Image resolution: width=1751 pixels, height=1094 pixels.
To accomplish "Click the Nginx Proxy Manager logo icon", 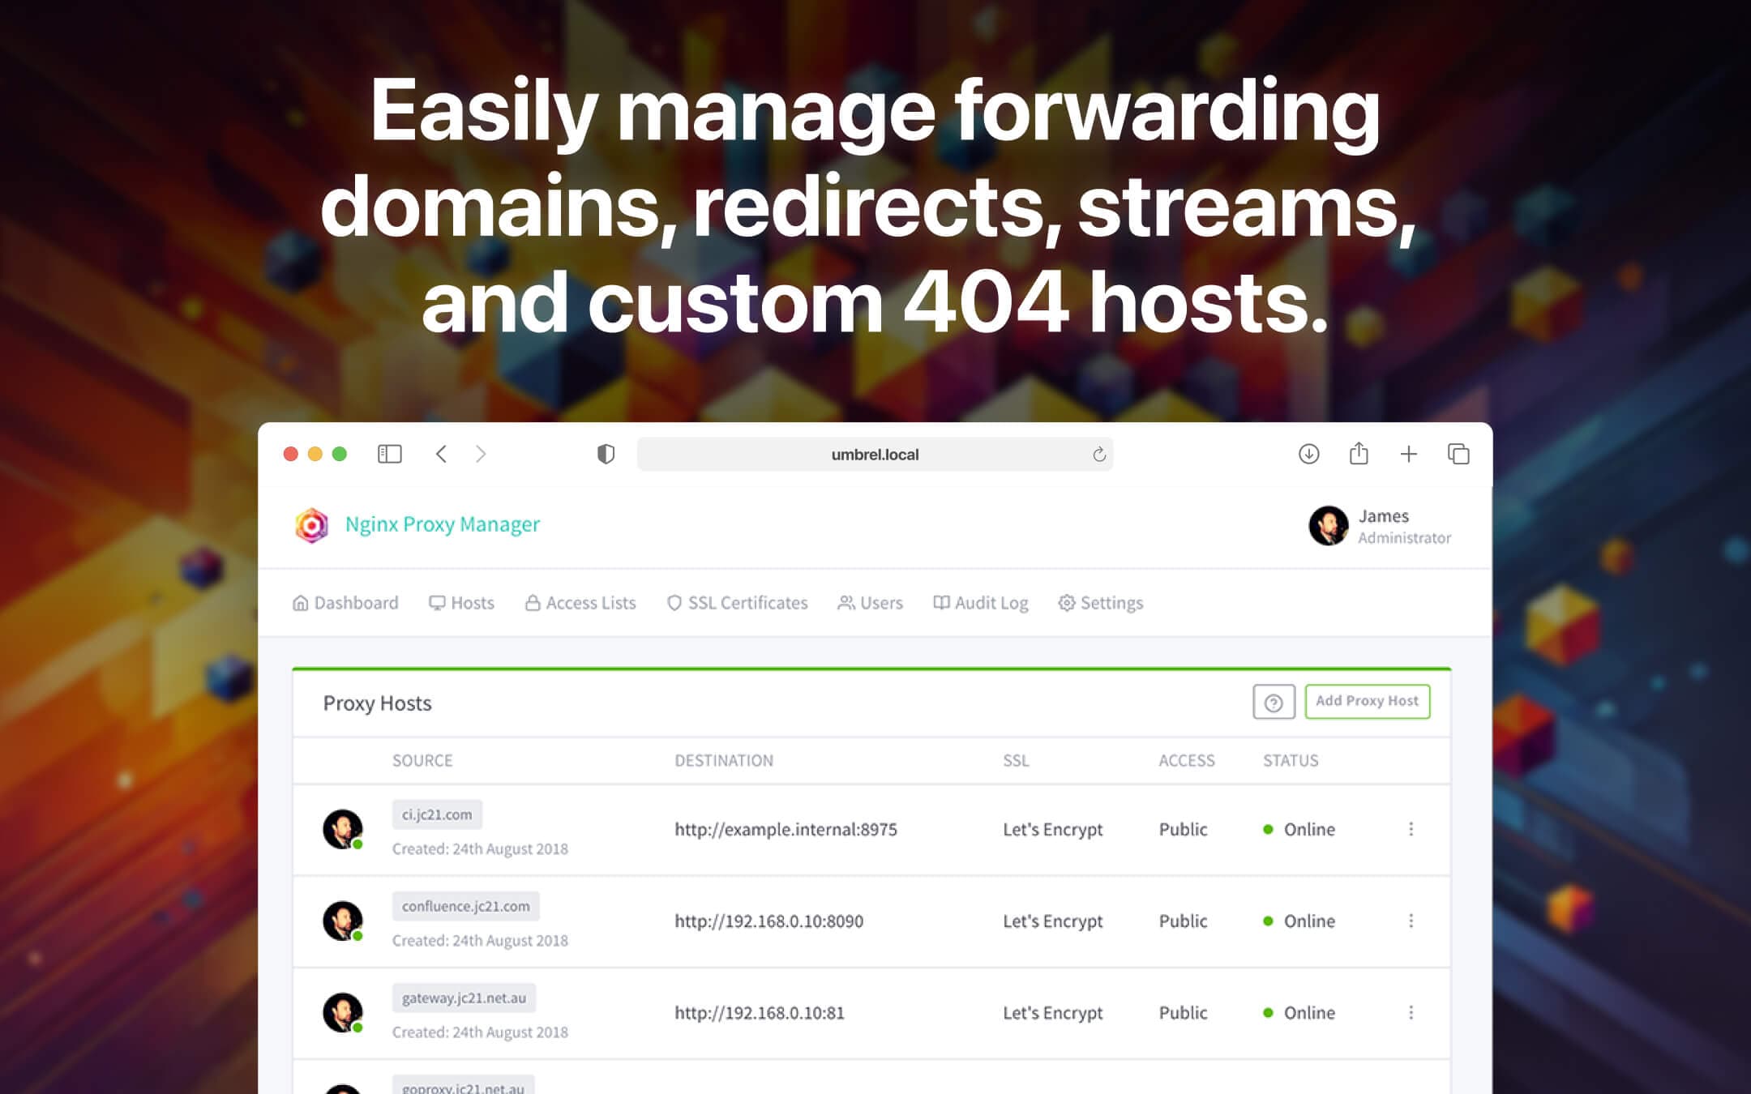I will coord(311,523).
